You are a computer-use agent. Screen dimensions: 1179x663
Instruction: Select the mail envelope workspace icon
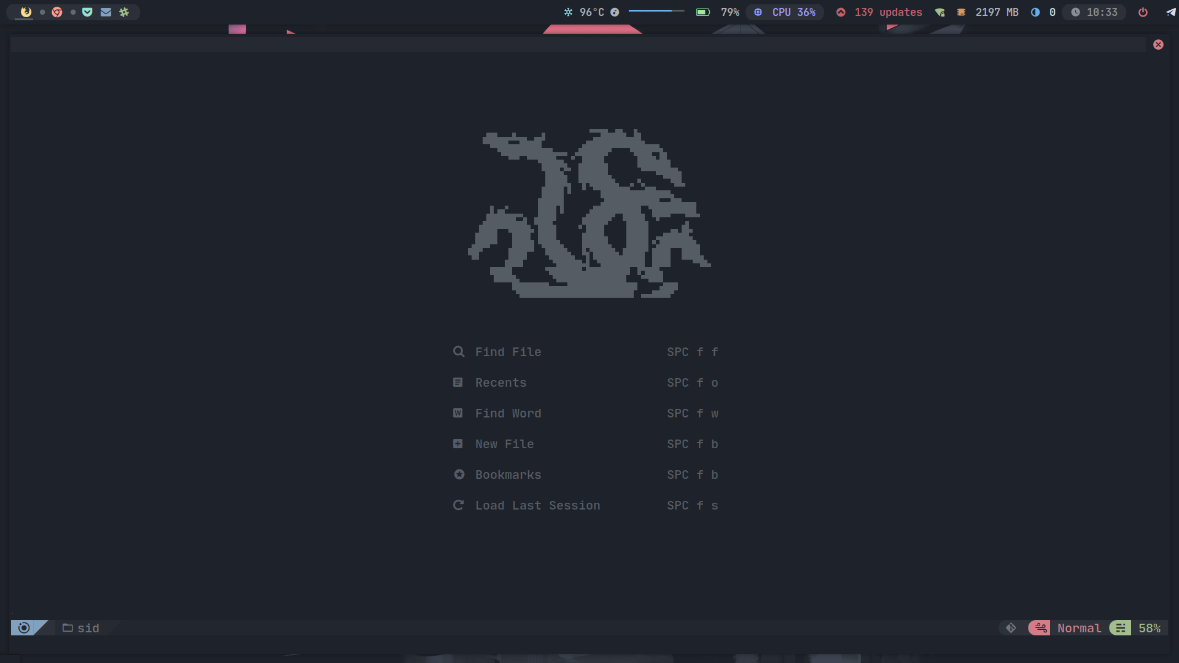106,12
